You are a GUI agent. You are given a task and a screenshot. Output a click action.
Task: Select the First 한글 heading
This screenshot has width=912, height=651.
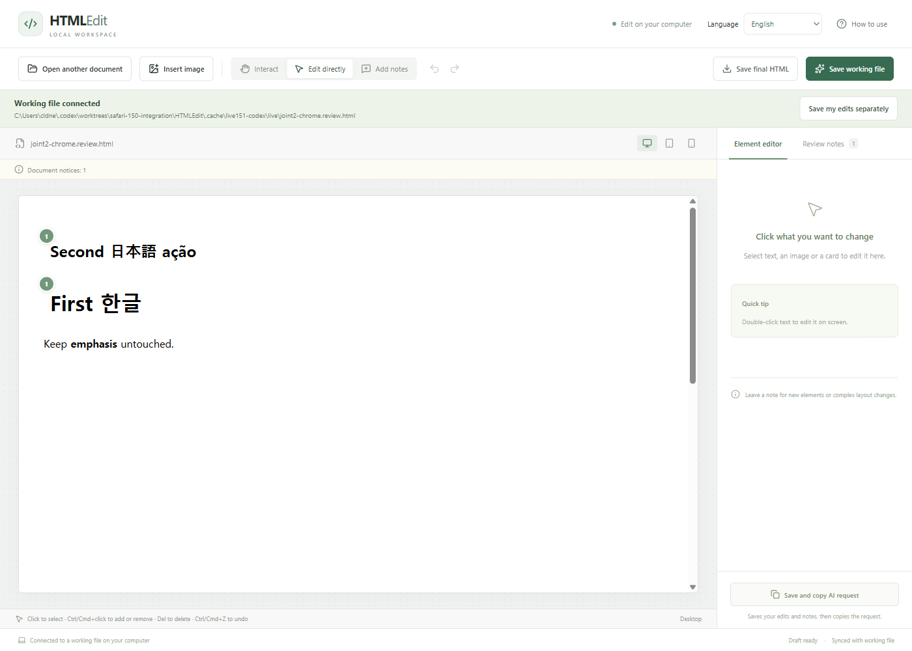click(x=96, y=303)
